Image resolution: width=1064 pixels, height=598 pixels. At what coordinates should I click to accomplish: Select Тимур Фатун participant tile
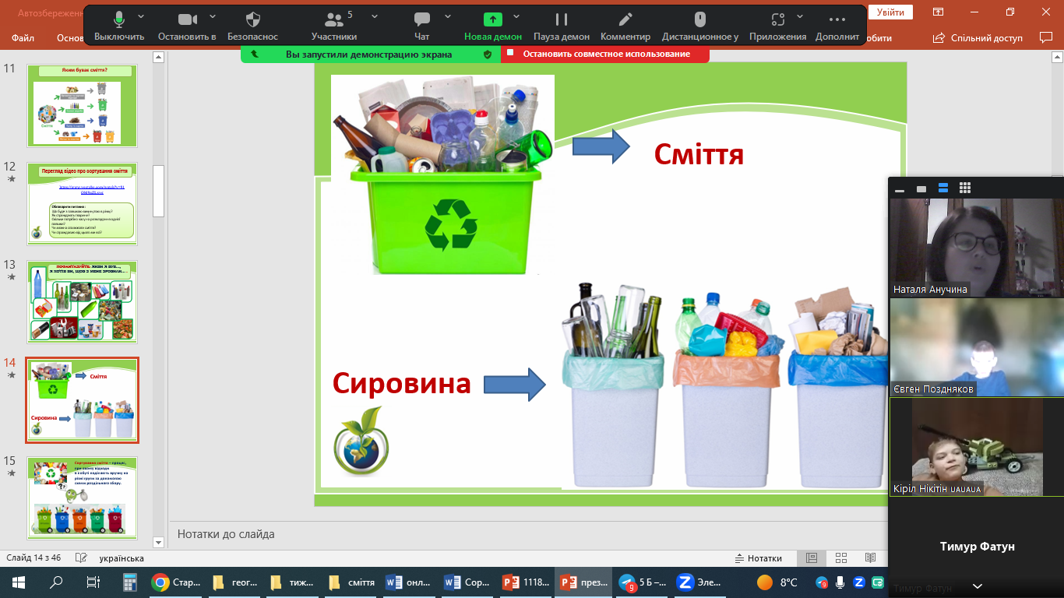(x=977, y=547)
